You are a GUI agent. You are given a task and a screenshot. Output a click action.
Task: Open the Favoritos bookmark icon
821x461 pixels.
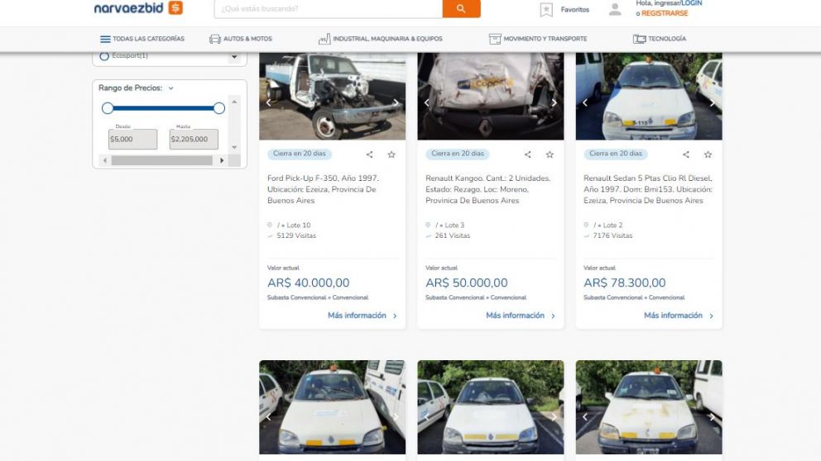click(x=546, y=9)
